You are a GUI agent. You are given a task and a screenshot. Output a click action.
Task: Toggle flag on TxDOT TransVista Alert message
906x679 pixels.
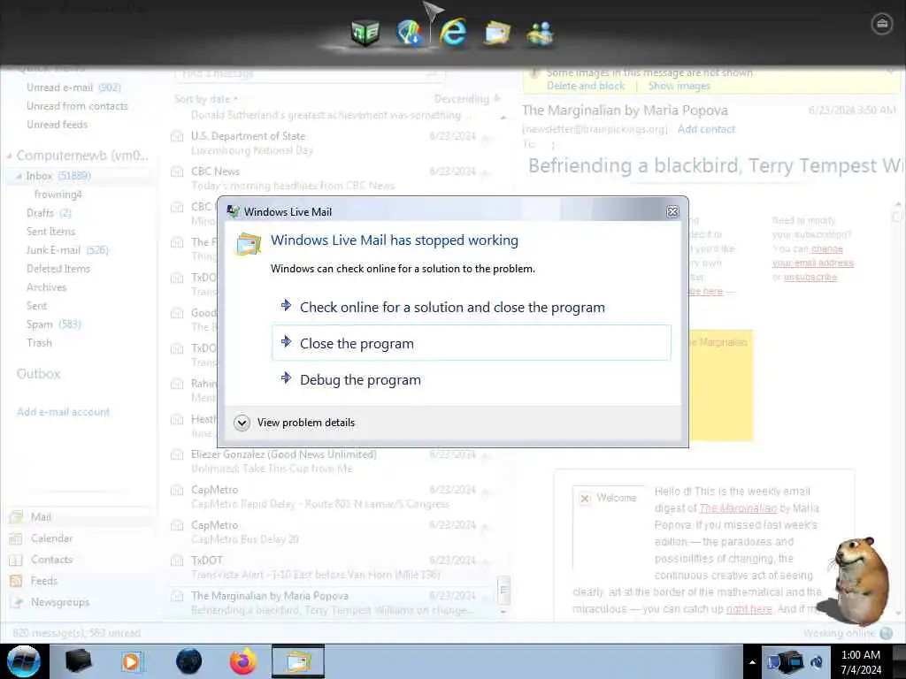(486, 561)
